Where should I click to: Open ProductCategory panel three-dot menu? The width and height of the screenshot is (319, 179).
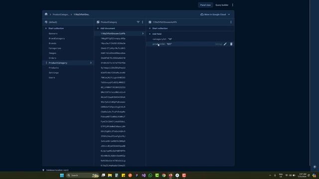tap(143, 22)
